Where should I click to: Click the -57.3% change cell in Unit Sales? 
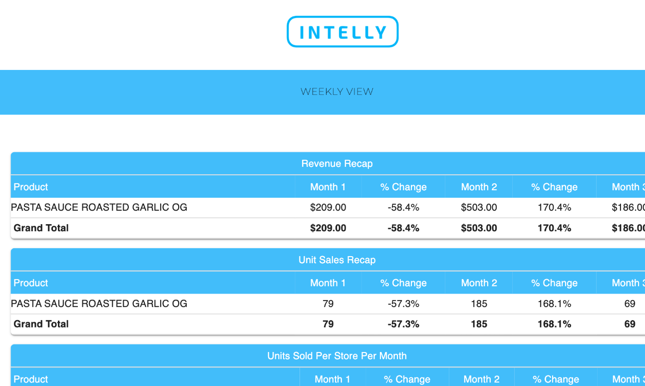403,304
